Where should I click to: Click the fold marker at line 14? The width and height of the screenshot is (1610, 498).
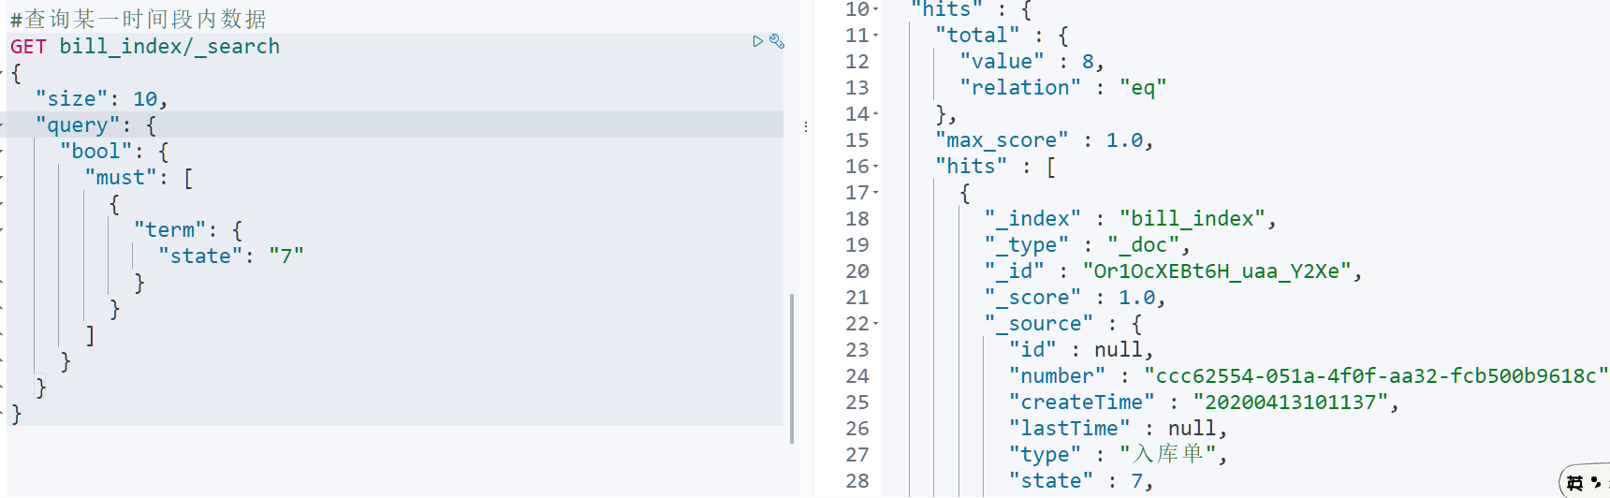(x=876, y=114)
